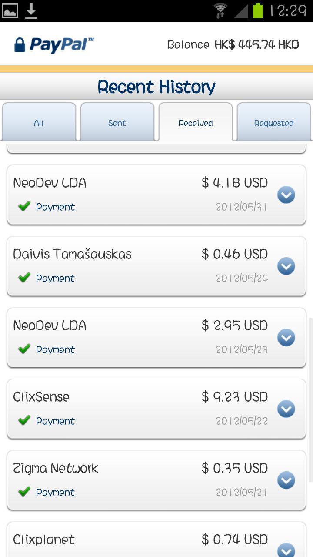Tap green checkmark on Zigma Network payment
Image resolution: width=313 pixels, height=557 pixels.
[24, 492]
